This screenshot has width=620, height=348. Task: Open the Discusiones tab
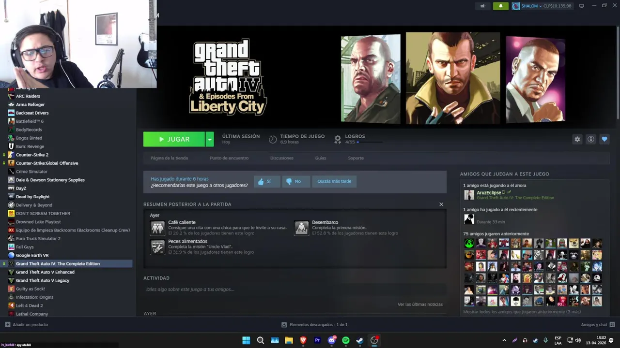(282, 158)
